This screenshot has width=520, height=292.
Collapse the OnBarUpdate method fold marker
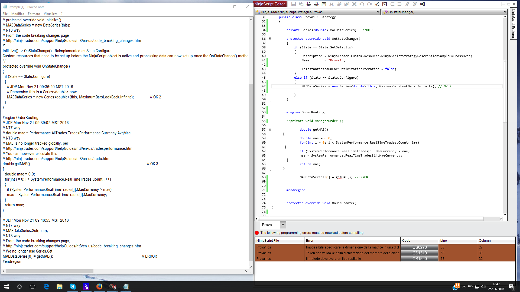point(270,203)
